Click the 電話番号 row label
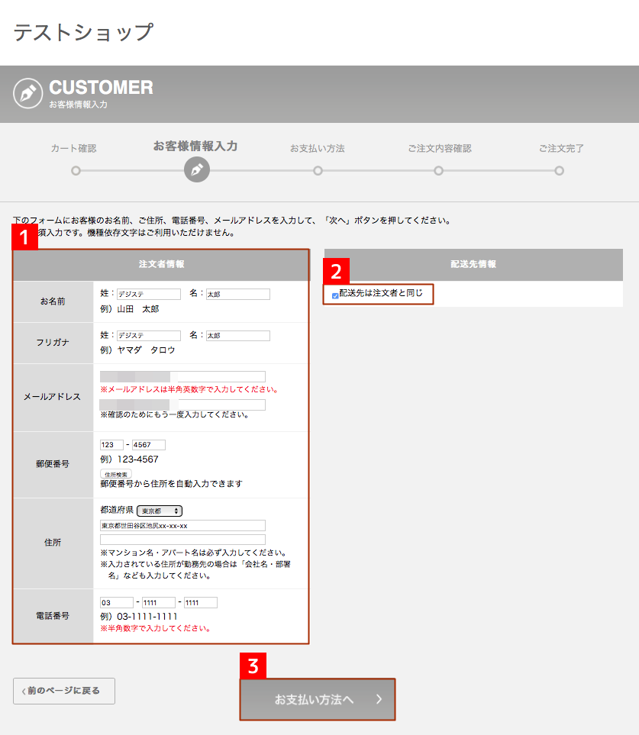The height and width of the screenshot is (735, 639). coord(53,616)
